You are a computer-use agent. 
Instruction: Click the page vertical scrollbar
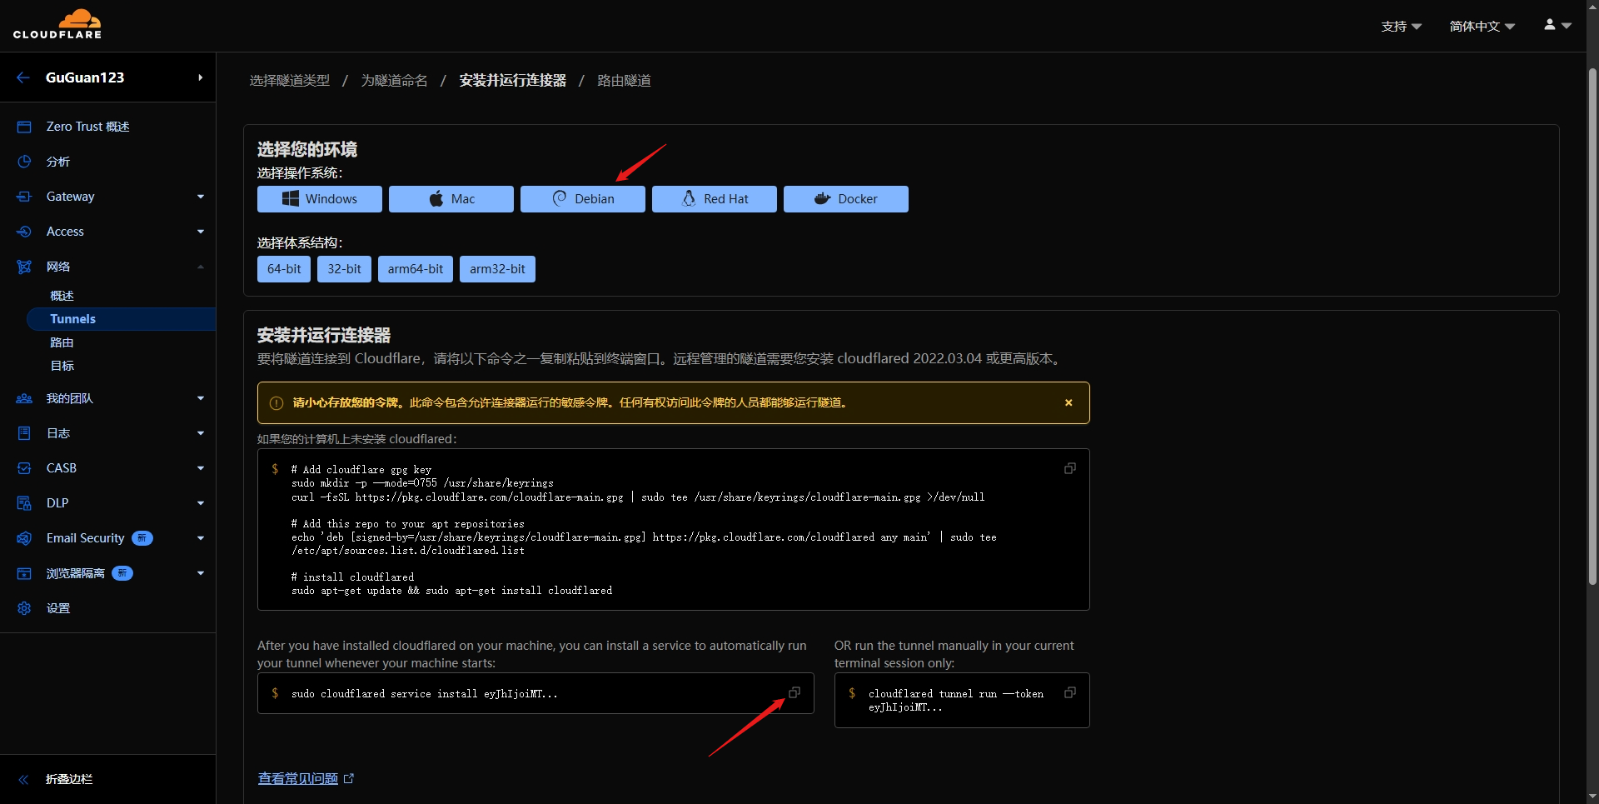1592,327
